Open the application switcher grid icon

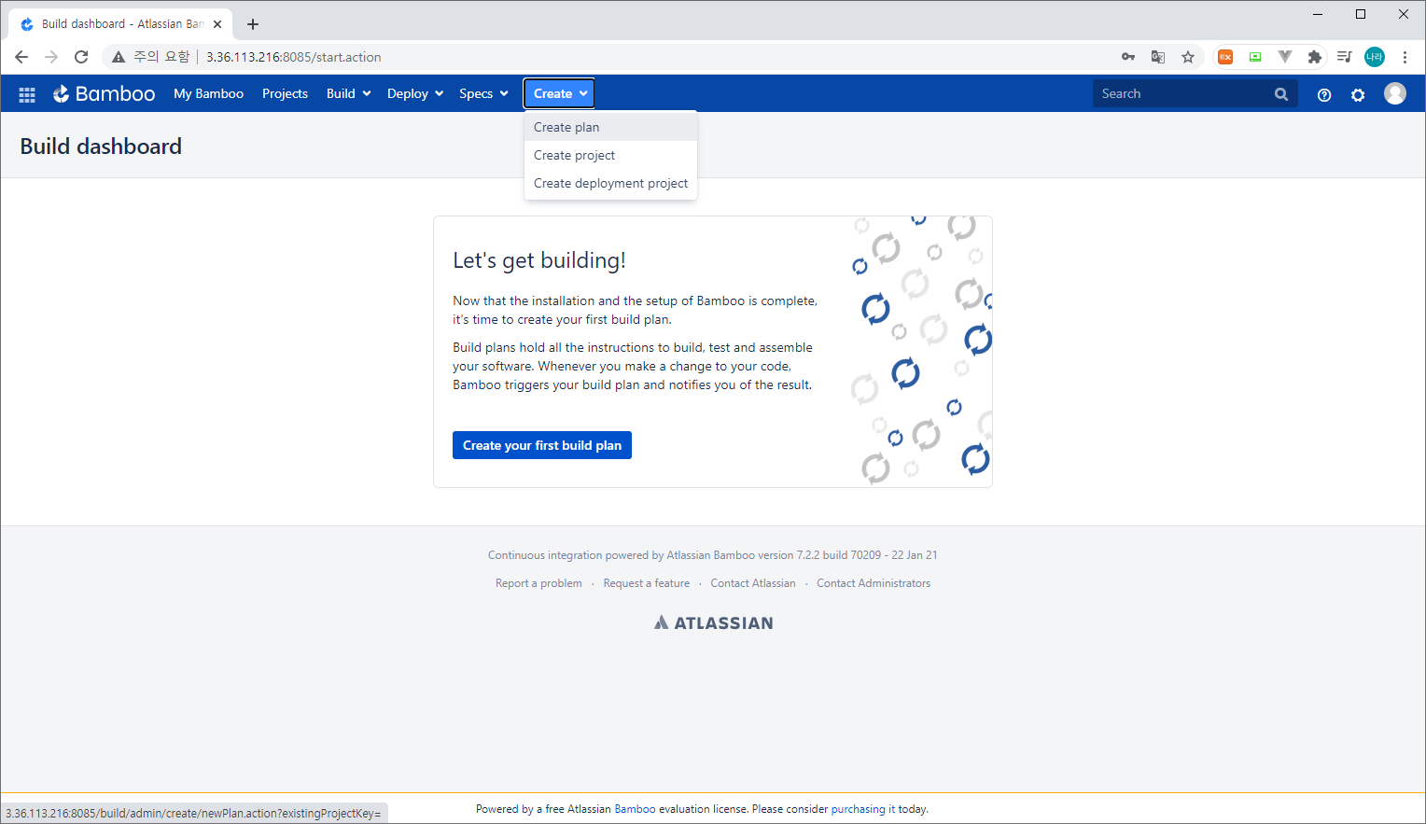tap(27, 94)
